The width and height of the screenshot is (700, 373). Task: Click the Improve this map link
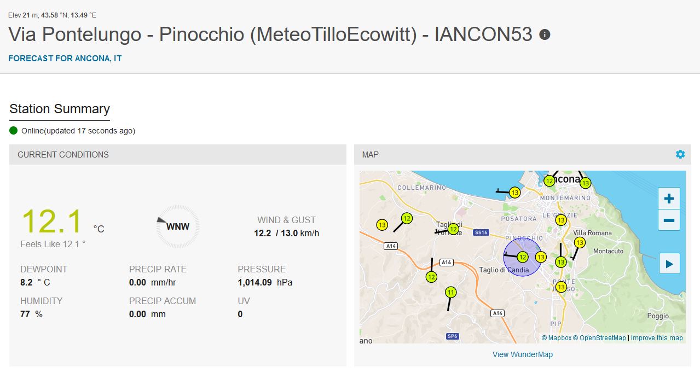coord(657,338)
